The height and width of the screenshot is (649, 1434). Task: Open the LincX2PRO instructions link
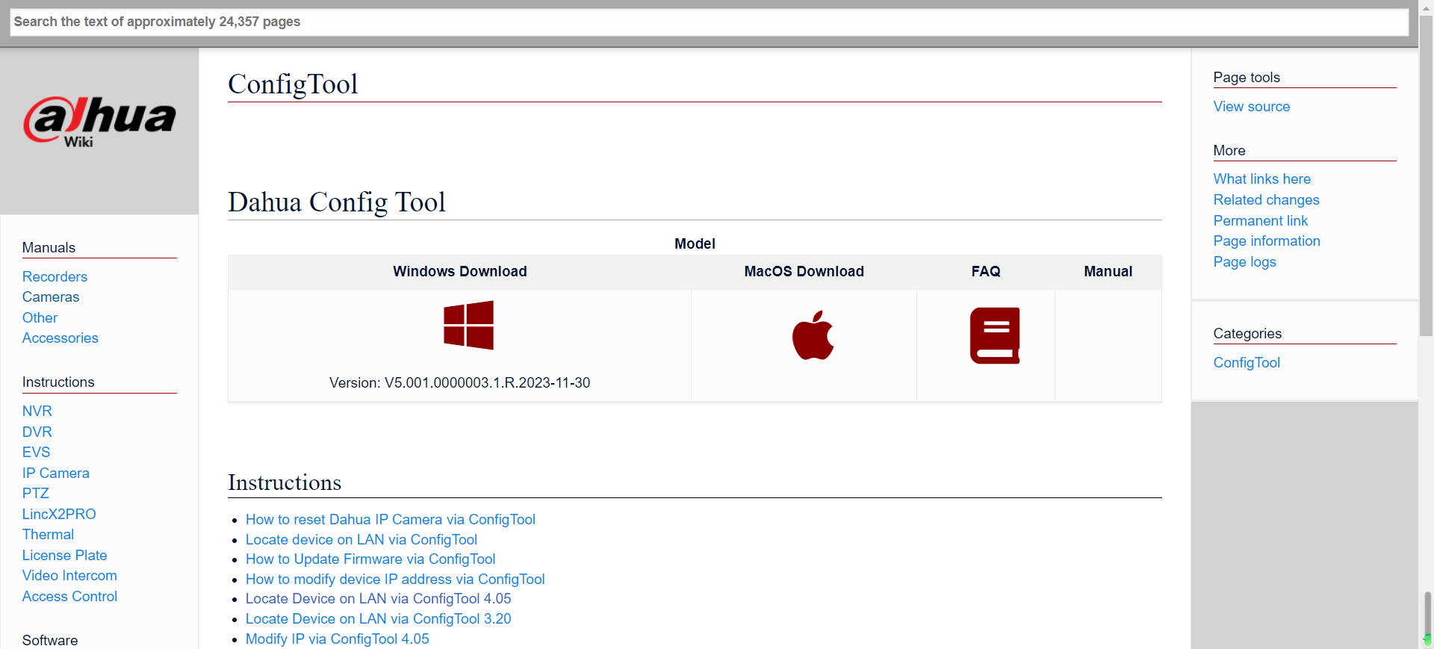point(59,514)
